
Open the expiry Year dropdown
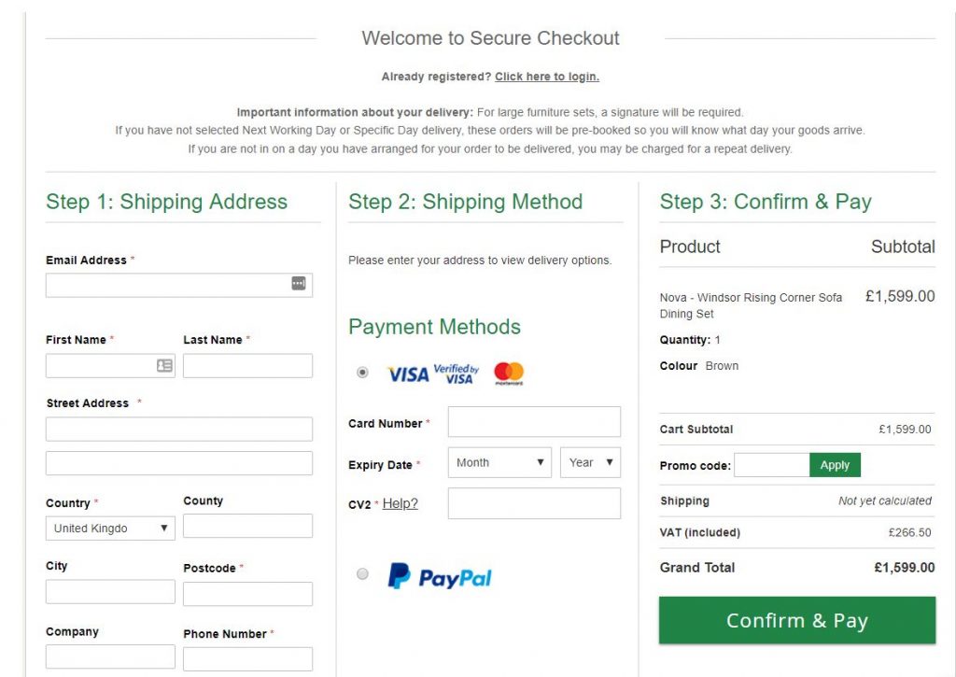[x=590, y=462]
